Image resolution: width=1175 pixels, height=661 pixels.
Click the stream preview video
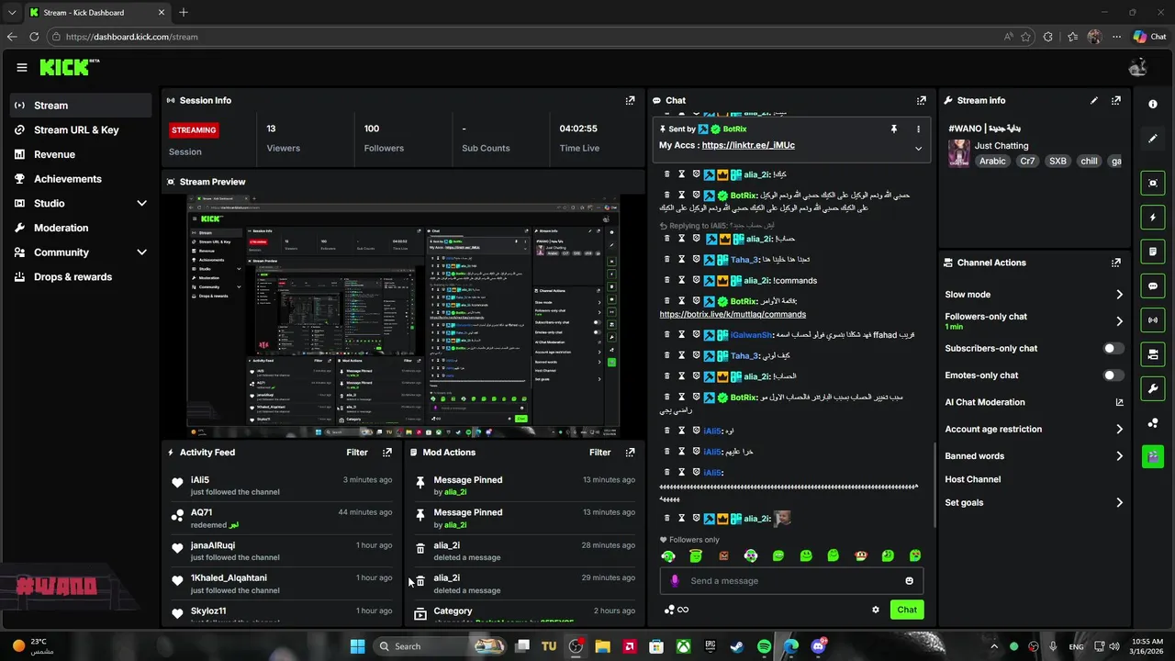point(403,316)
